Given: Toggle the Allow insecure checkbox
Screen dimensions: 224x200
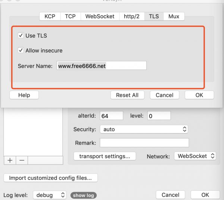Looking at the screenshot, I should 21,50.
